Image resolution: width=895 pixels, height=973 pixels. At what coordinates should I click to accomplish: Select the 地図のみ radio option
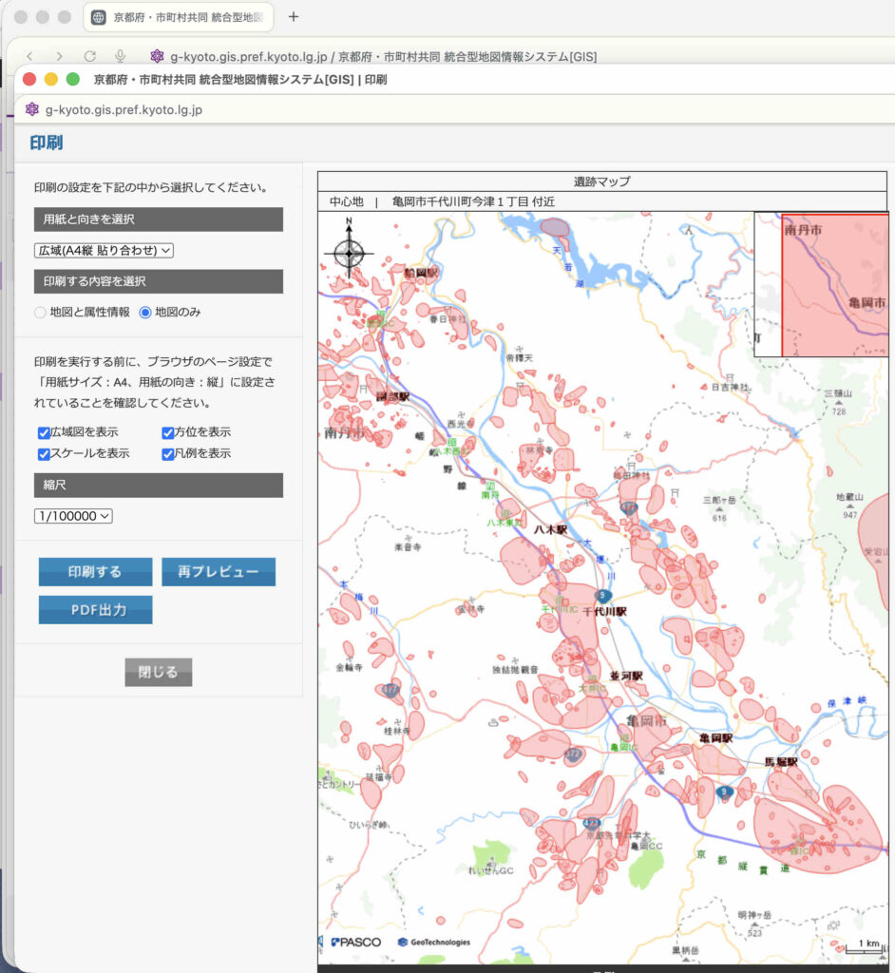pyautogui.click(x=145, y=312)
